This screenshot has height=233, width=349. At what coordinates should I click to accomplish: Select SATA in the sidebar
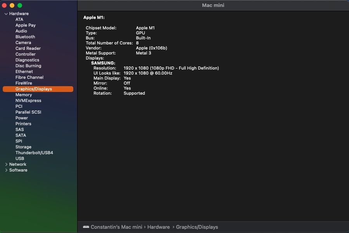pyautogui.click(x=21, y=135)
